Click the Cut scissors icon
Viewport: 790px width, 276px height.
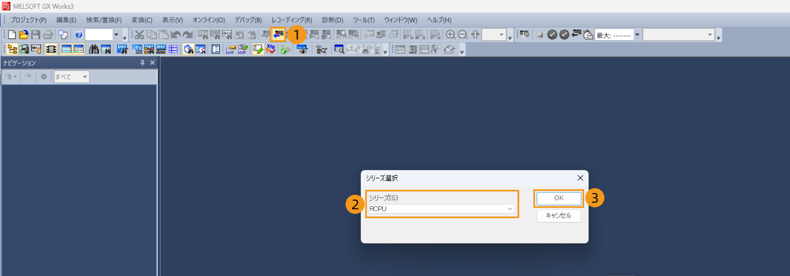tap(139, 34)
